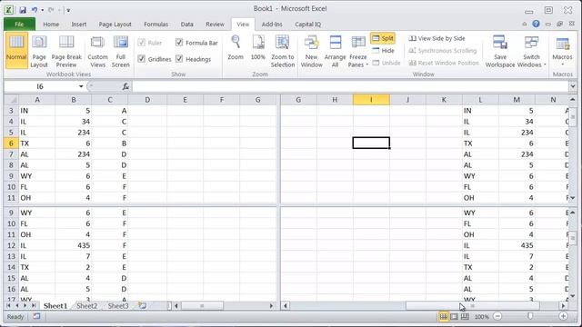Set zoom to 100%
Image resolution: width=582 pixels, height=327 pixels.
coord(258,47)
